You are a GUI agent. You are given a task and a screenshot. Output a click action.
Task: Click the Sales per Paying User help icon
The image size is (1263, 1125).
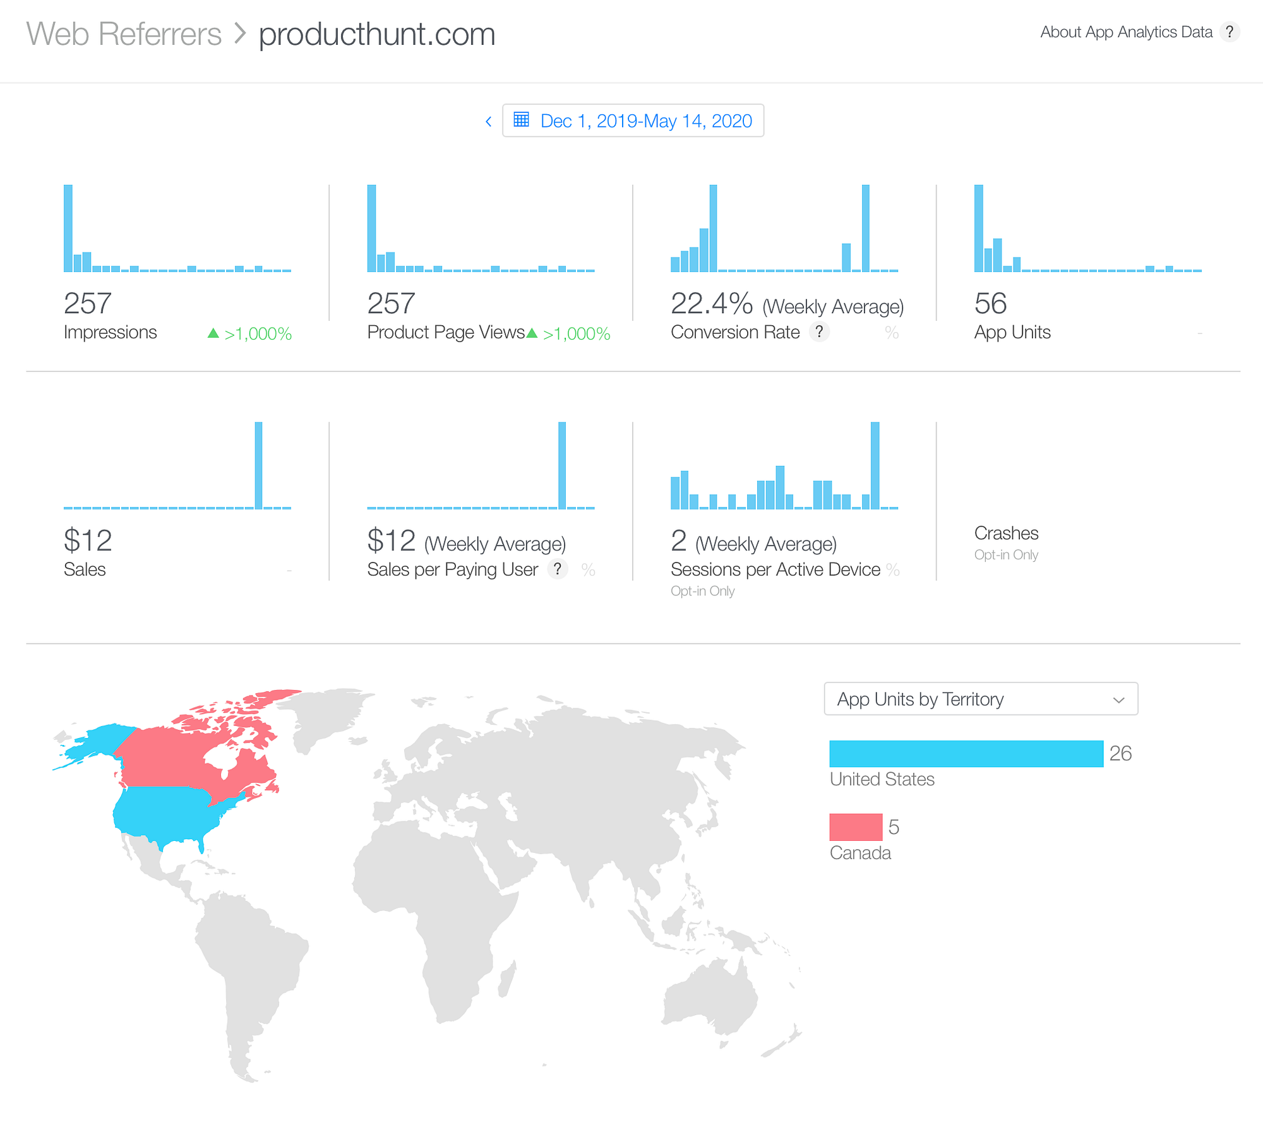pos(557,569)
